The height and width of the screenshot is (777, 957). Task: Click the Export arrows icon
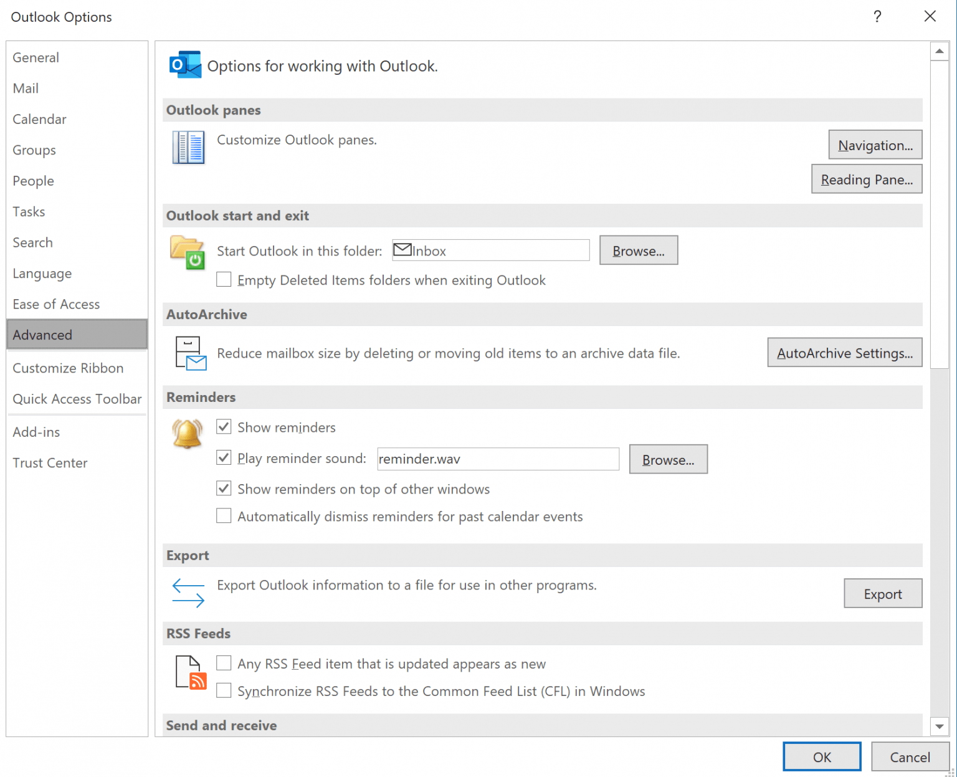coord(188,593)
